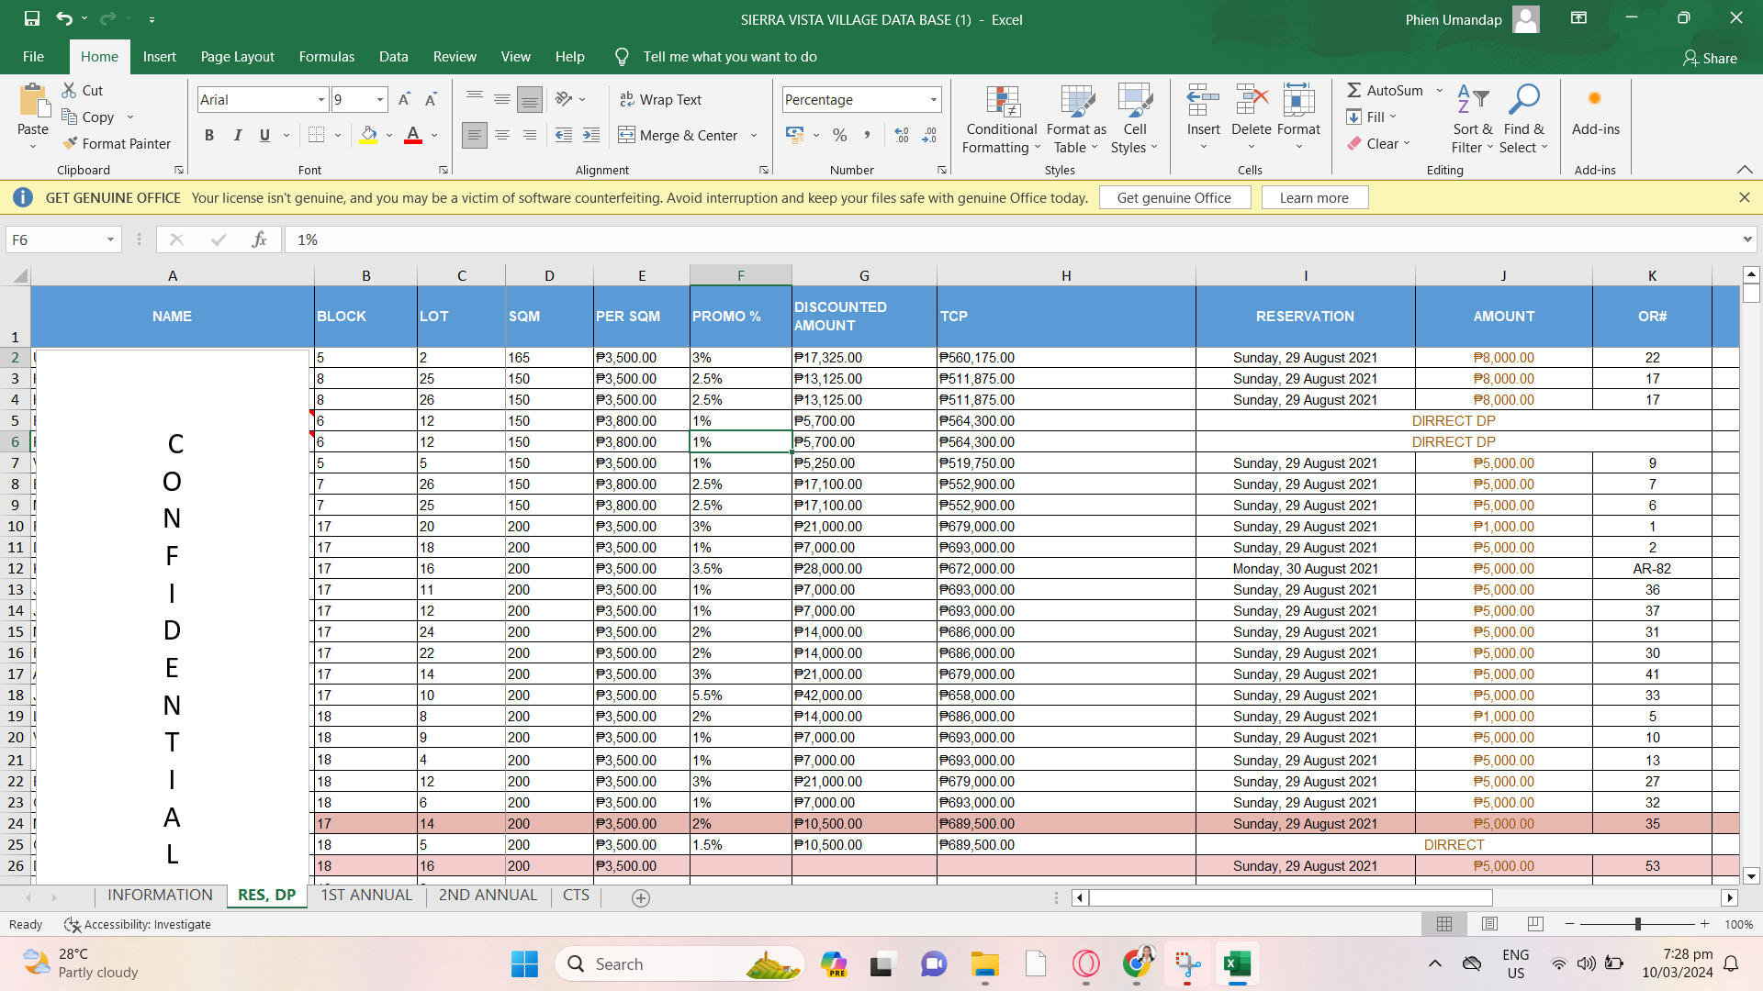Image resolution: width=1763 pixels, height=991 pixels.
Task: Click the AutoSum button
Action: [x=1385, y=90]
